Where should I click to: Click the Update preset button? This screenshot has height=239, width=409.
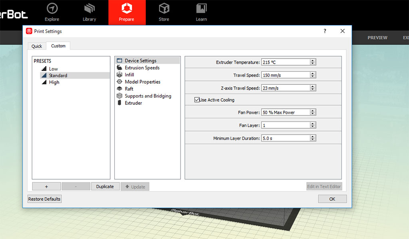click(135, 186)
